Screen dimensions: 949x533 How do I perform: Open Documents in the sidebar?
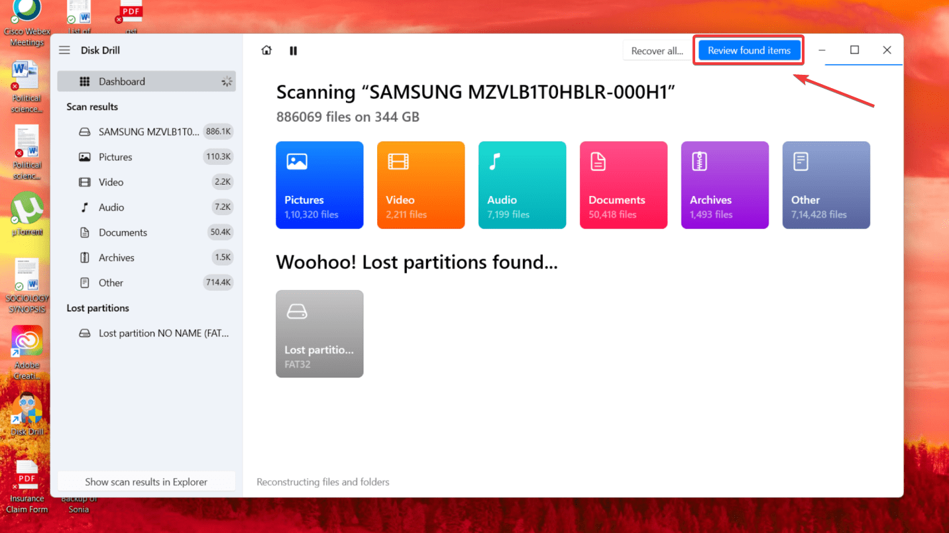click(146, 232)
